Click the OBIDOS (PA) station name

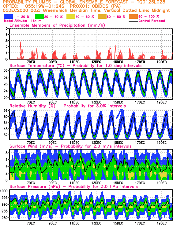click(x=104, y=6)
